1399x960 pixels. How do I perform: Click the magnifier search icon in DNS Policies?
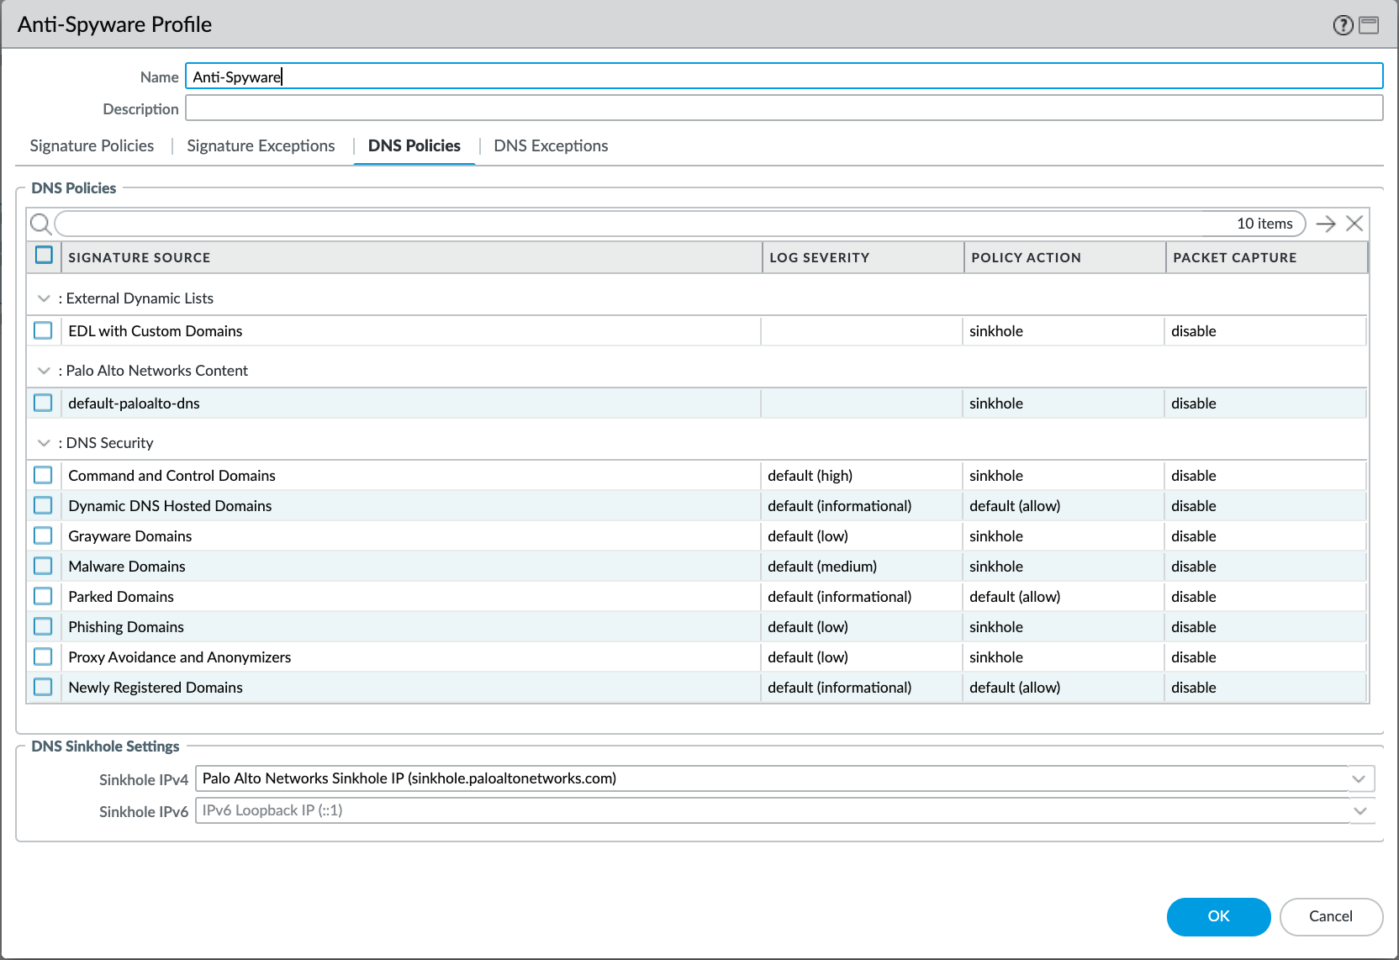[40, 224]
